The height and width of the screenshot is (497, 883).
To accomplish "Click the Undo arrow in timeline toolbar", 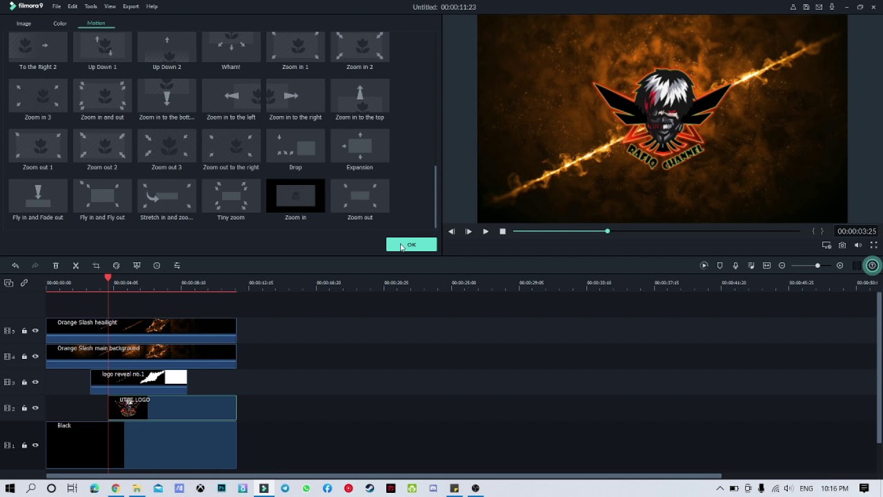I will [x=15, y=266].
